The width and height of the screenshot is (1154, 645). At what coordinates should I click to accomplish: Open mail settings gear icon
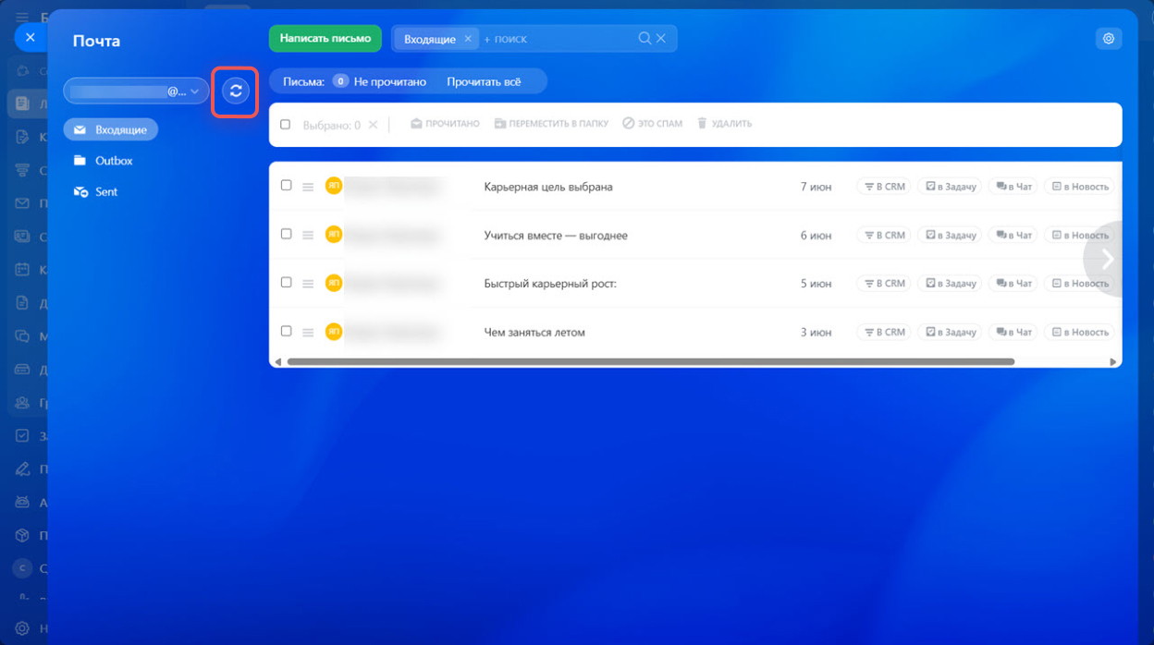(x=1109, y=39)
